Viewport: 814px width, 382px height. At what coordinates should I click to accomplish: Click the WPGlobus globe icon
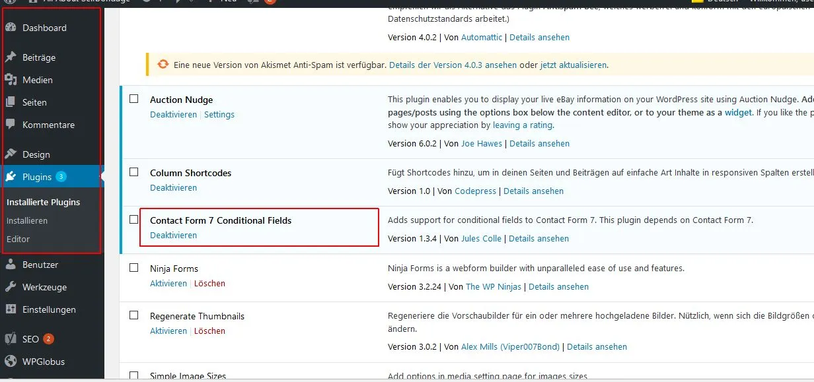pyautogui.click(x=11, y=362)
